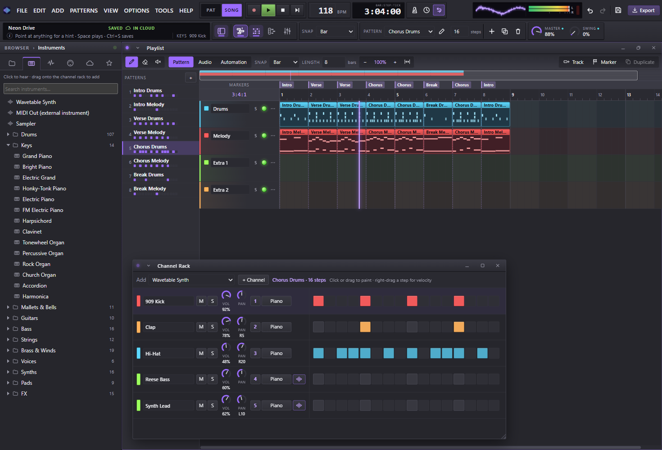Toggle the Drums track green enable light
Image resolution: width=662 pixels, height=450 pixels.
point(264,108)
